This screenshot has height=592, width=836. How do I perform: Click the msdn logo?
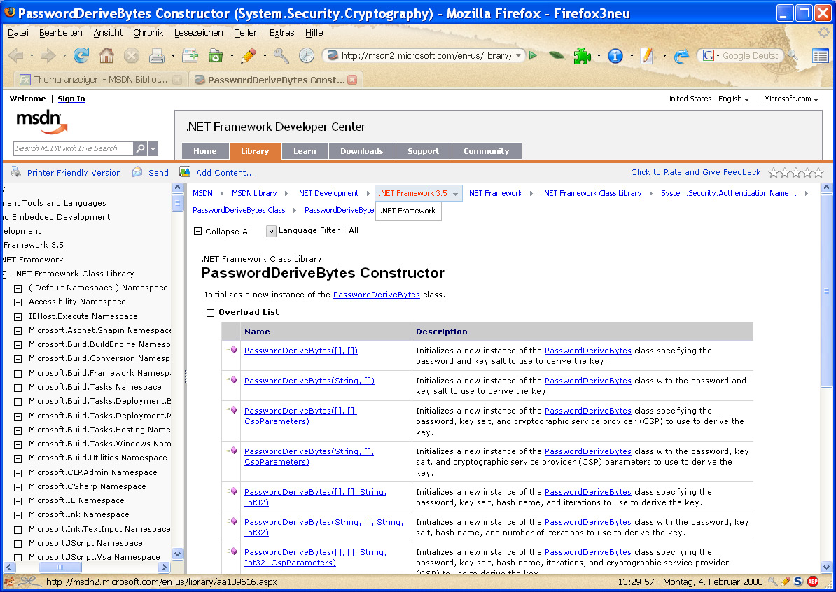pos(41,122)
